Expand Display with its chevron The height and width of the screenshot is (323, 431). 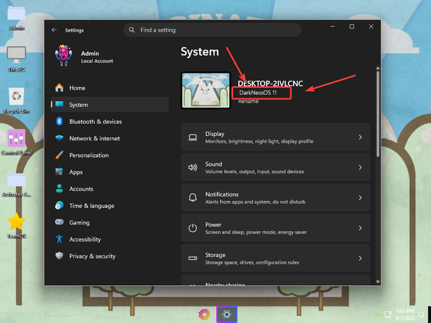(x=360, y=137)
